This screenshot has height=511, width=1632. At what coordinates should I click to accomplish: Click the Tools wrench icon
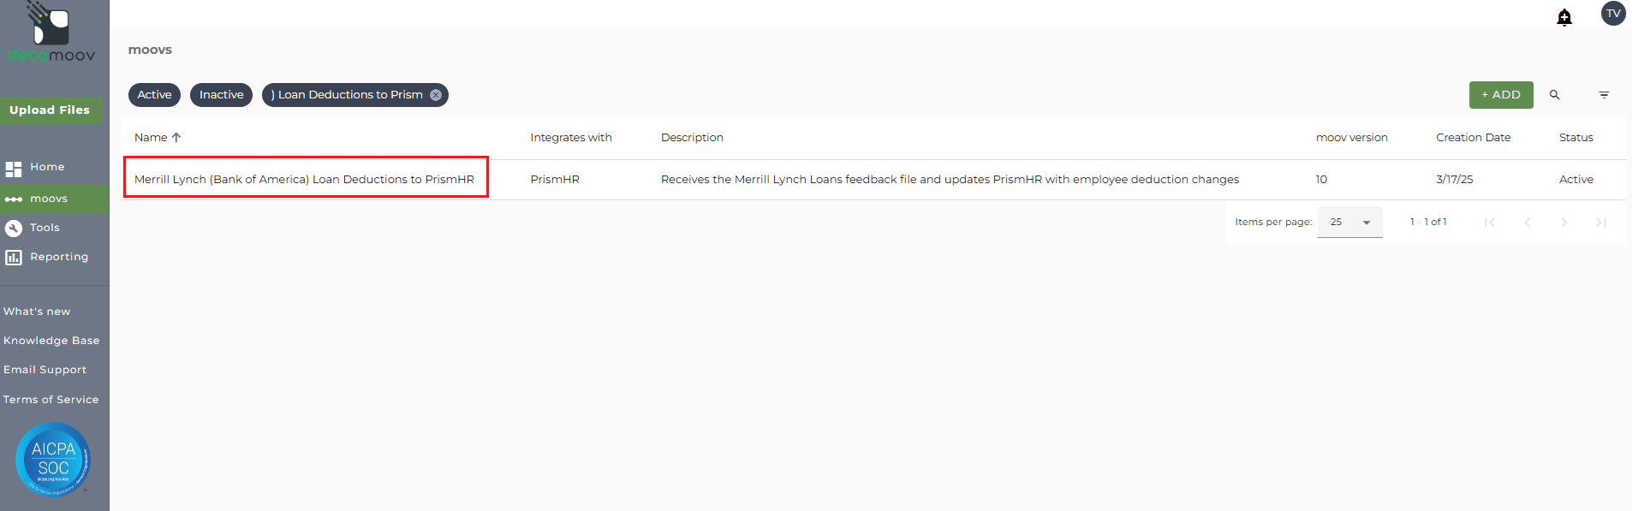click(14, 229)
